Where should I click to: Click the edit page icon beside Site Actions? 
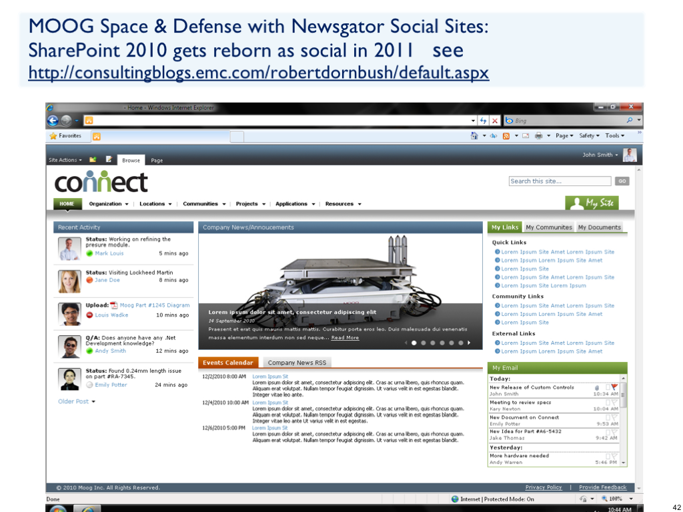pos(109,159)
